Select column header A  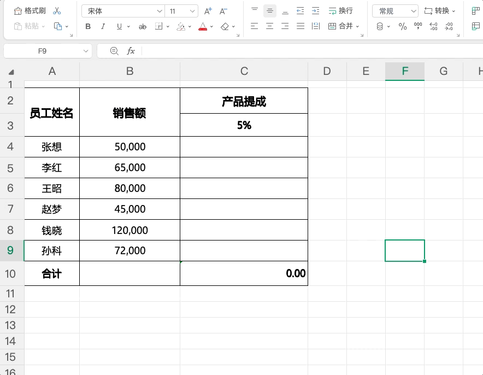[x=52, y=71]
